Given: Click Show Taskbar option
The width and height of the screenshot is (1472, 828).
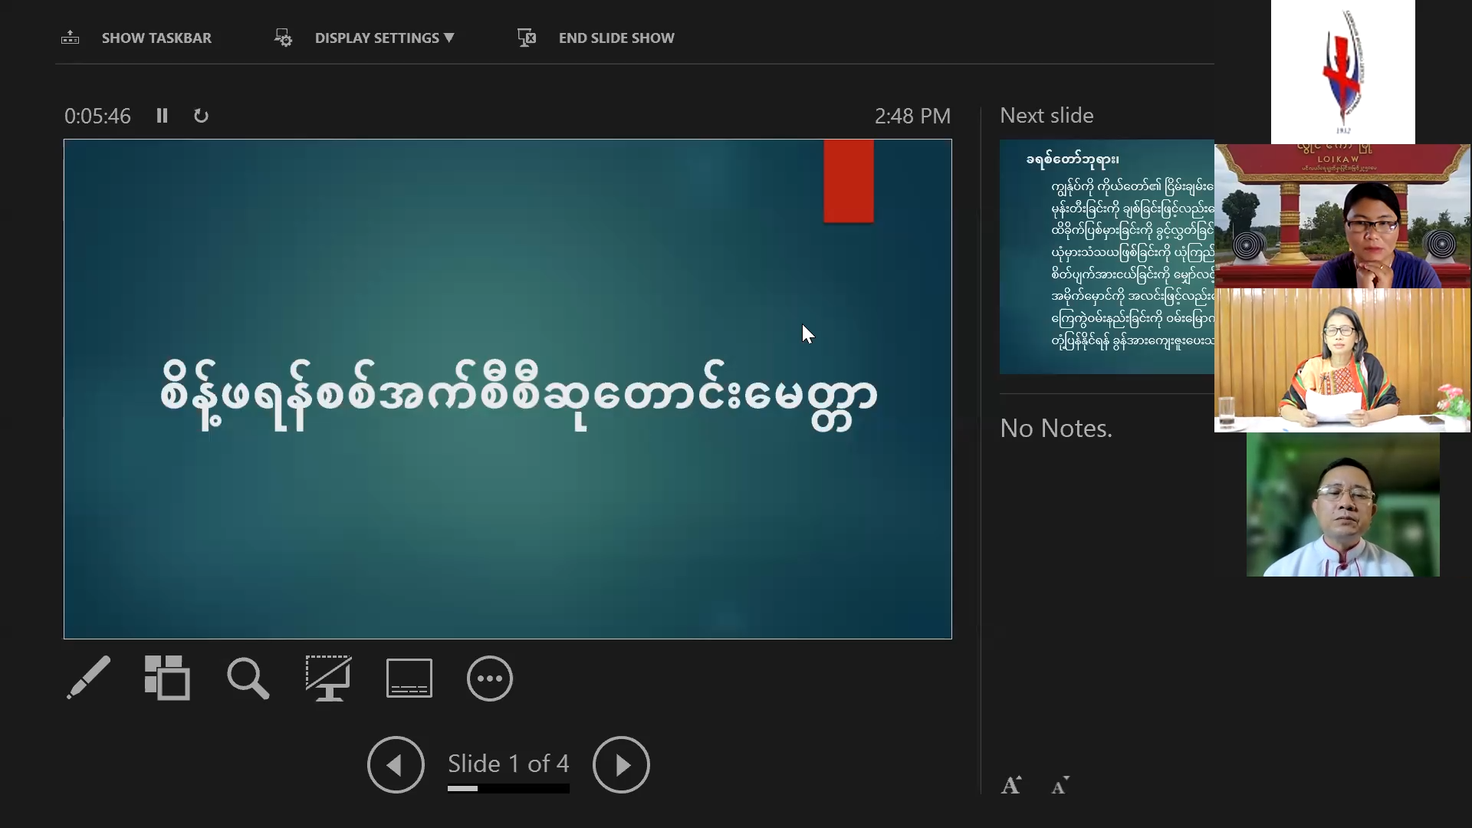Looking at the screenshot, I should coord(156,38).
